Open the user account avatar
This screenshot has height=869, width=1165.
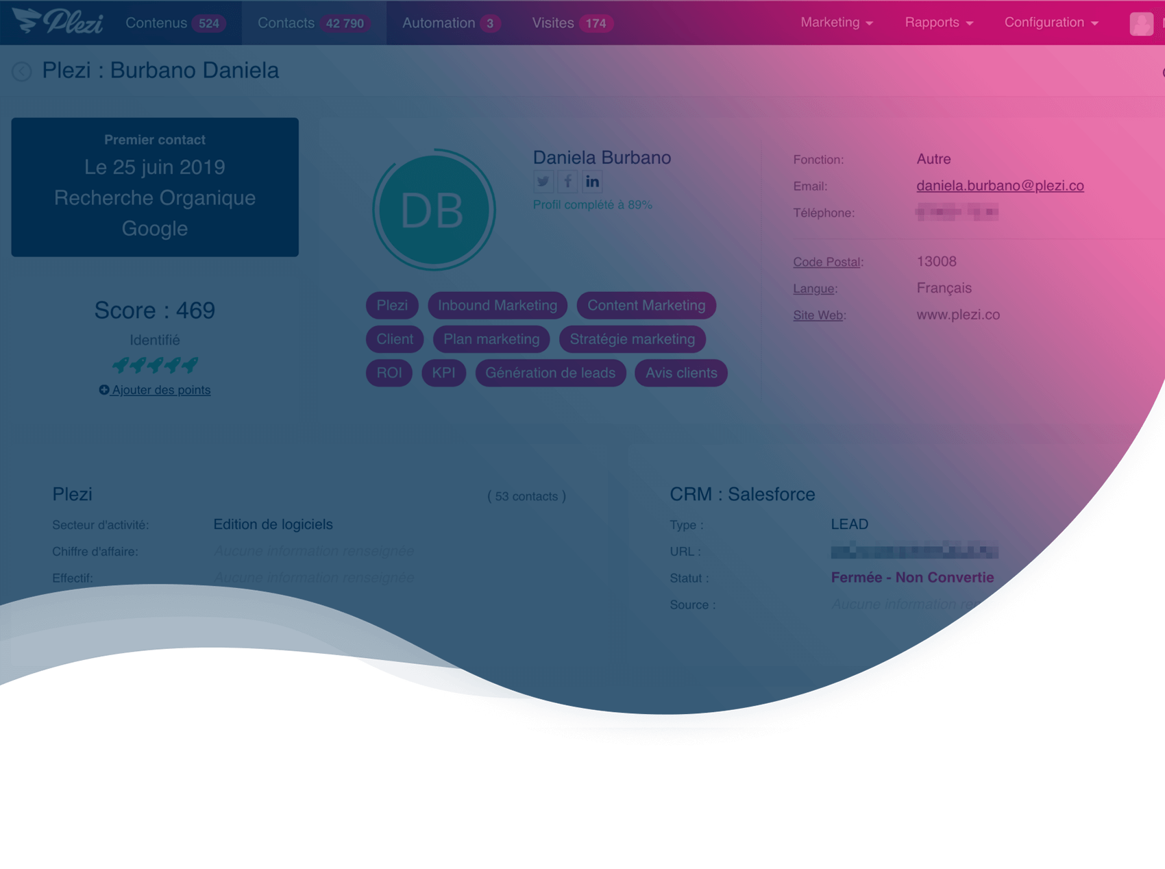[1141, 23]
